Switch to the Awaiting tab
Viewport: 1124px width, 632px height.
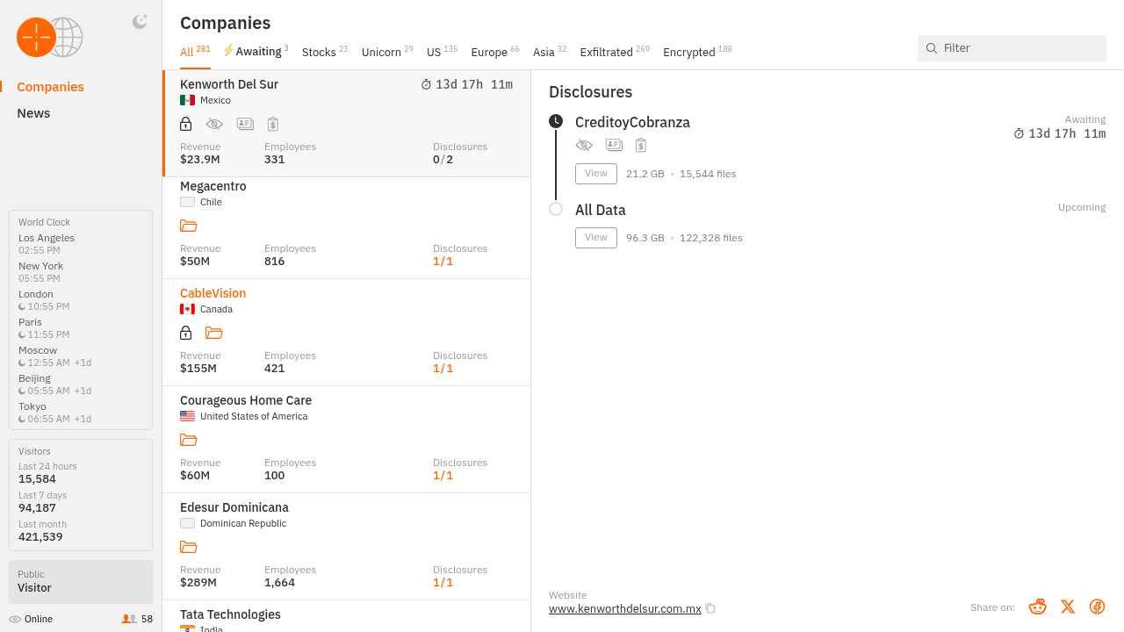[256, 52]
